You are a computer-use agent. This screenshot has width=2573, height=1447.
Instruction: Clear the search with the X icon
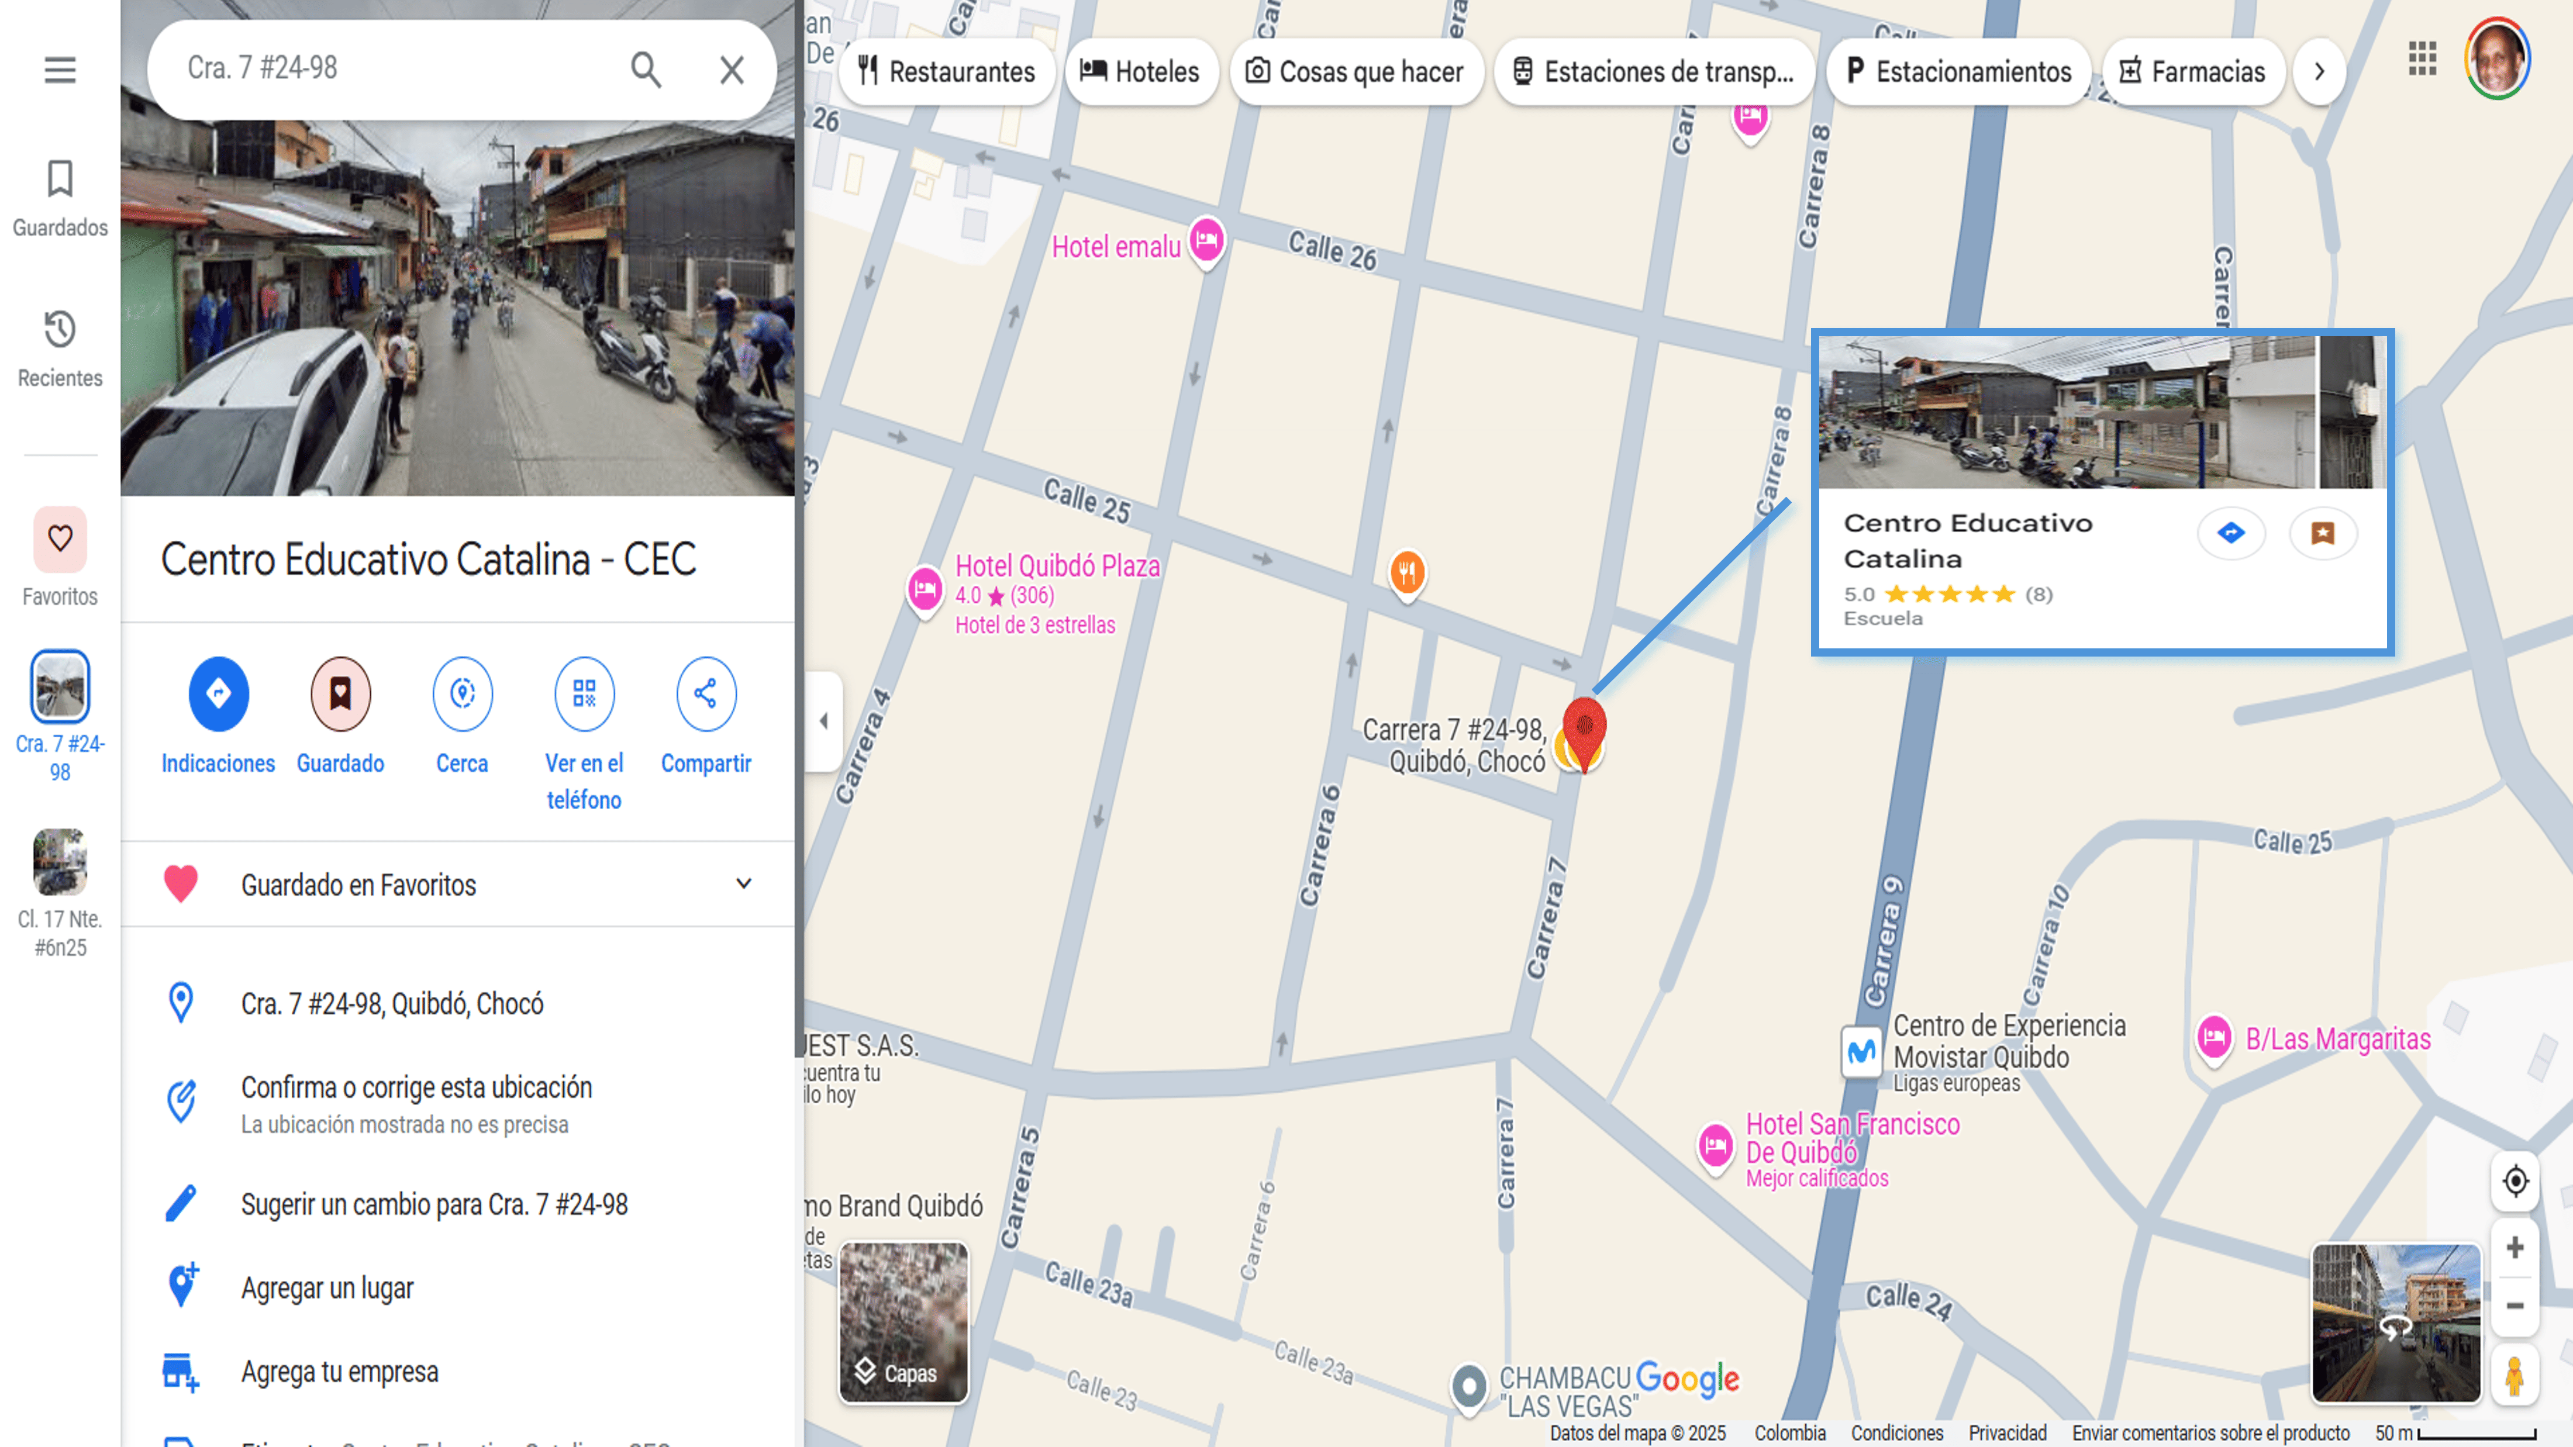pyautogui.click(x=732, y=70)
